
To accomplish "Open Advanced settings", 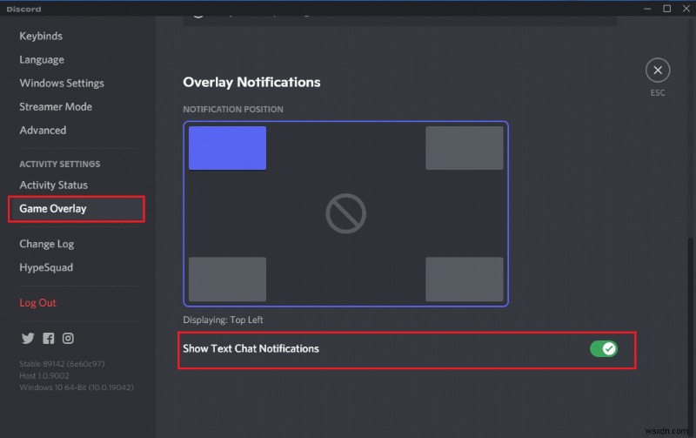I will (43, 130).
